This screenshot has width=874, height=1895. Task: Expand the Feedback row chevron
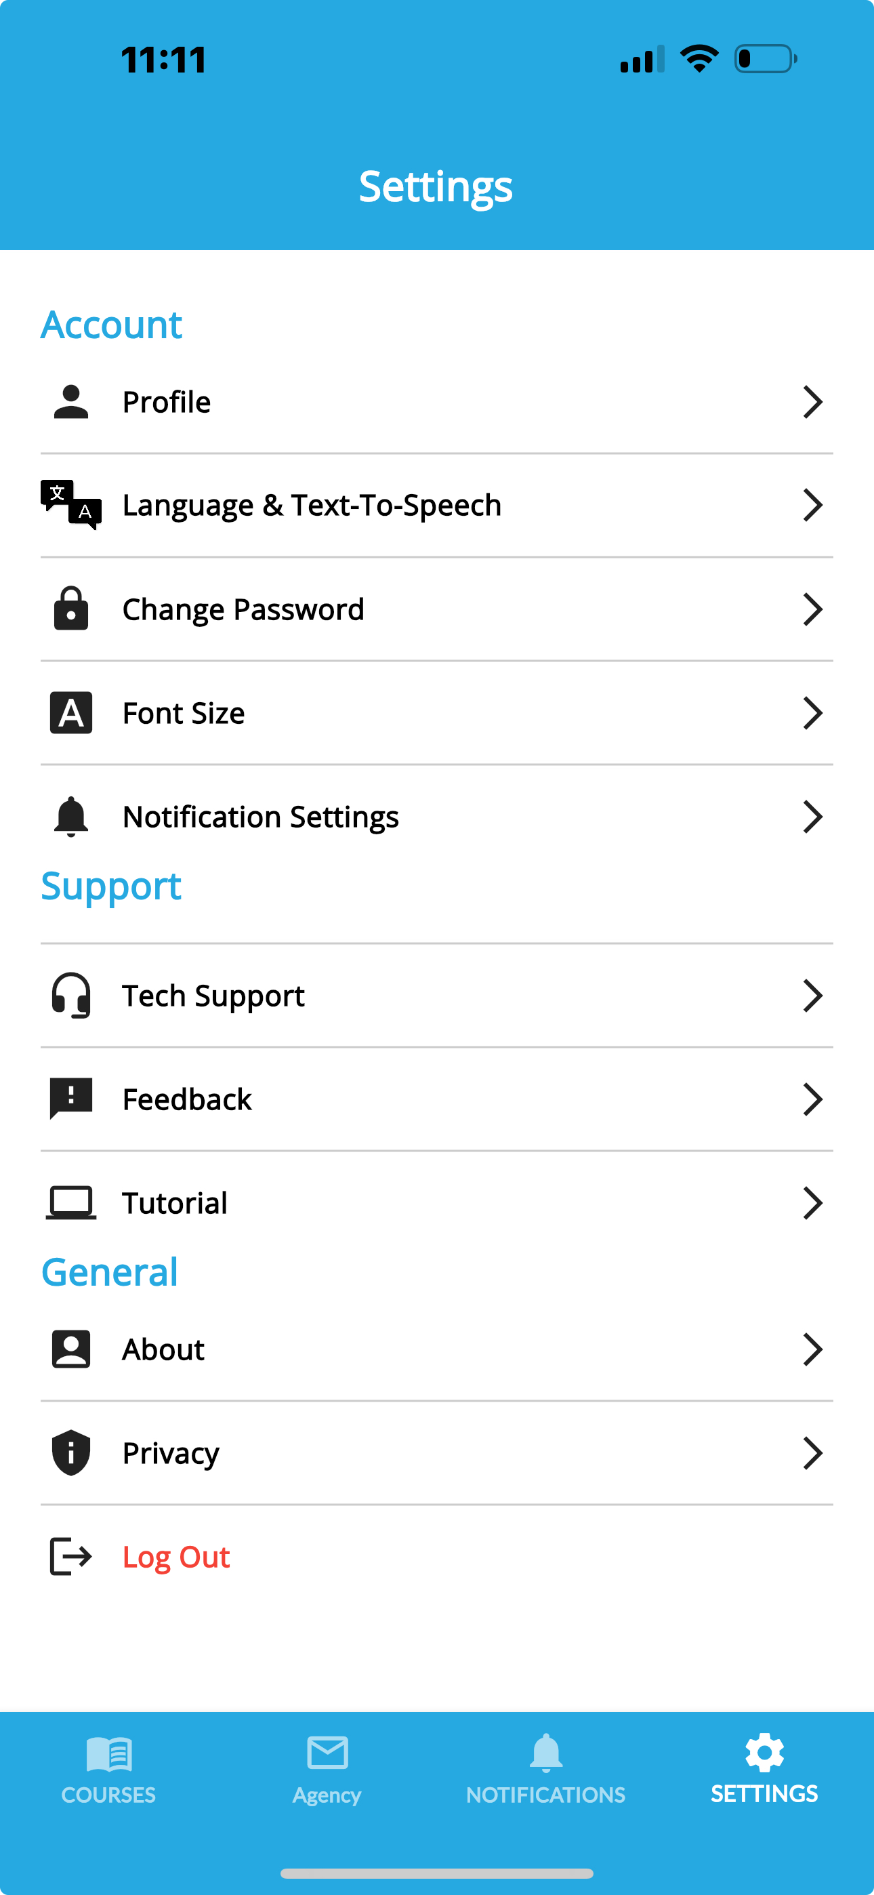812,1099
